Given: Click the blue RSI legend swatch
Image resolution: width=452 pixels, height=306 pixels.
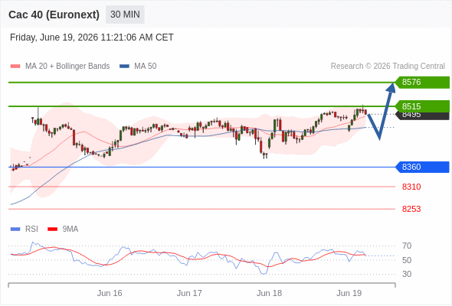Looking at the screenshot, I should [15, 229].
